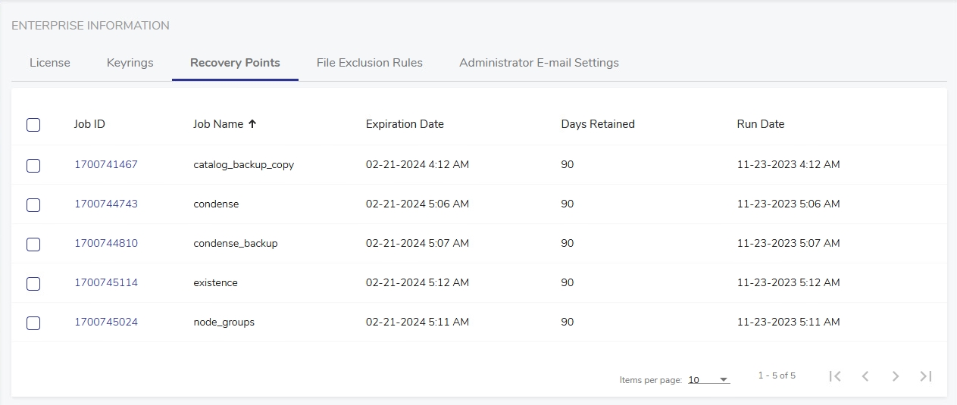
Task: Go to the previous page of results
Action: (x=865, y=376)
